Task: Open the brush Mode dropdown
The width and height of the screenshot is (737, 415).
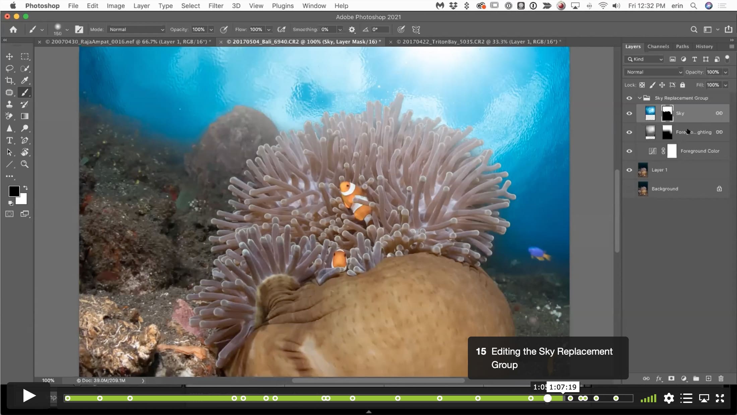Action: [x=136, y=29]
